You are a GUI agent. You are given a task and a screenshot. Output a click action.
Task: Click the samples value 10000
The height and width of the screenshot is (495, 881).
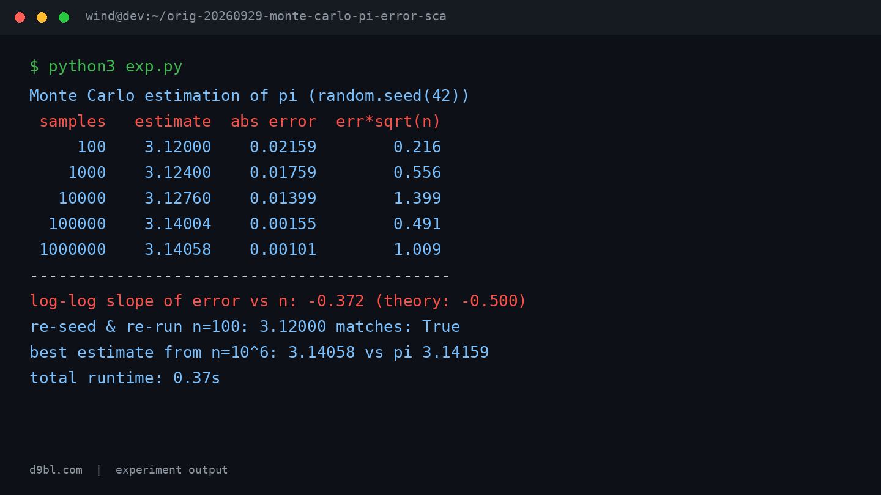[x=83, y=199]
